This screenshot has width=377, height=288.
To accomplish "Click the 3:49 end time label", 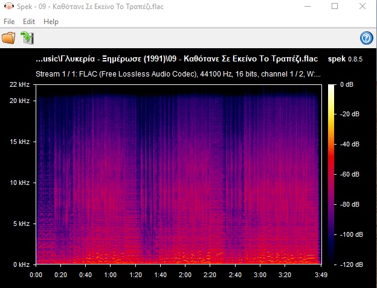I will (321, 275).
